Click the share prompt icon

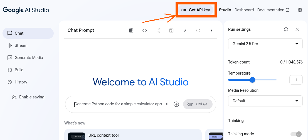click(158, 30)
